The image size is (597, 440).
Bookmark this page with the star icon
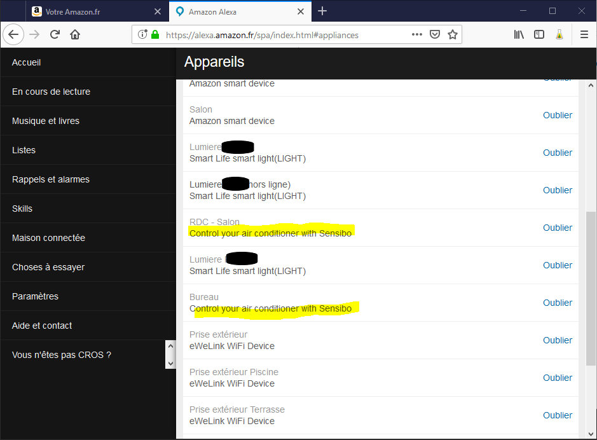coord(453,35)
